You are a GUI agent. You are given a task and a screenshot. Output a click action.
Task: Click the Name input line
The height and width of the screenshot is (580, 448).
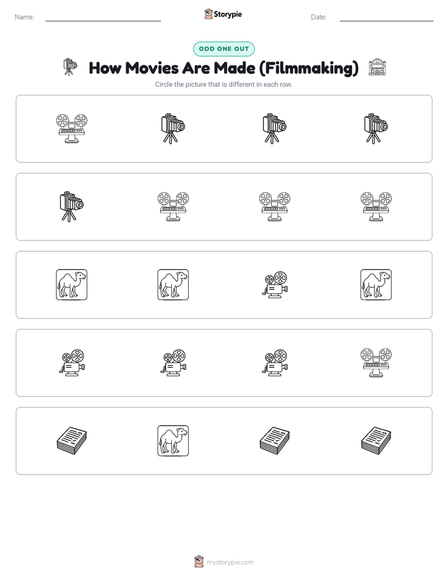point(103,18)
